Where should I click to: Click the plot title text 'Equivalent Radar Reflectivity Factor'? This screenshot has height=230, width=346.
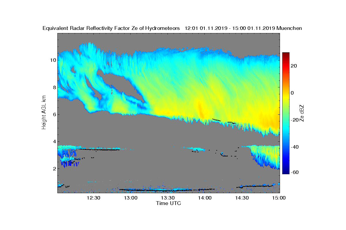point(86,28)
